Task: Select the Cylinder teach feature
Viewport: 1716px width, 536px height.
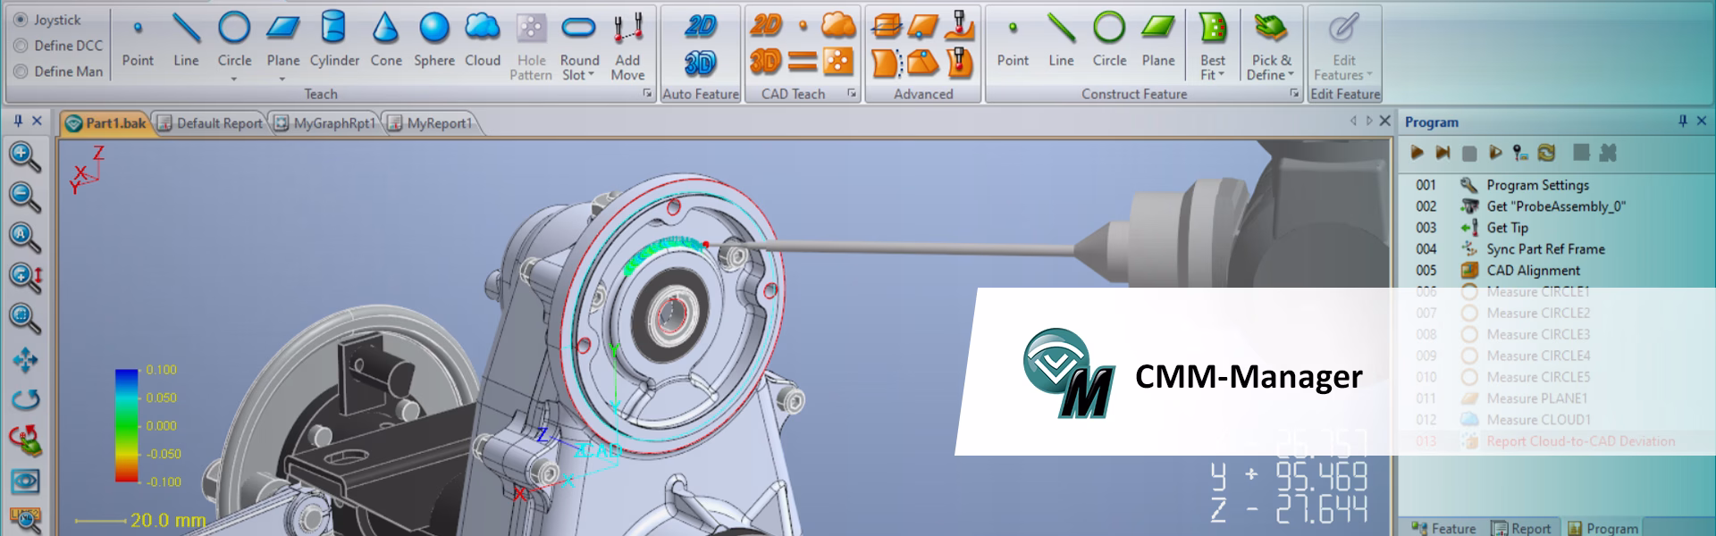Action: pyautogui.click(x=333, y=42)
